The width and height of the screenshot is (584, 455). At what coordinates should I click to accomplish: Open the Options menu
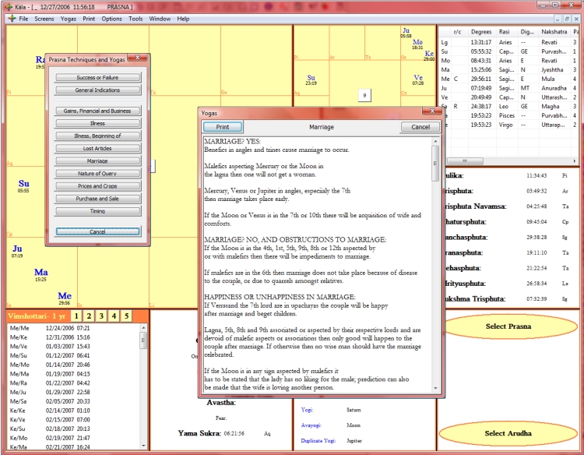pyautogui.click(x=111, y=19)
